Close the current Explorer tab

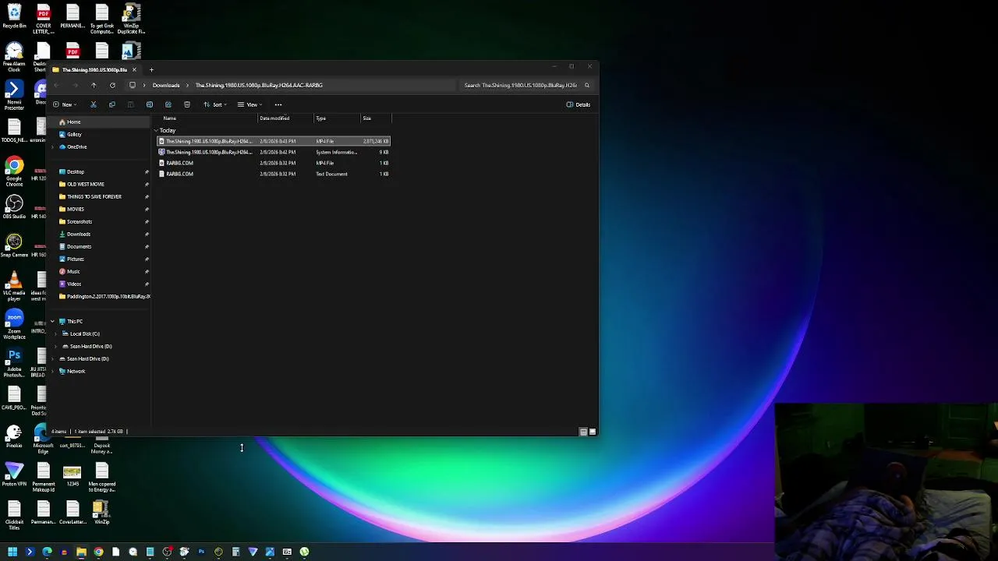[x=134, y=69]
